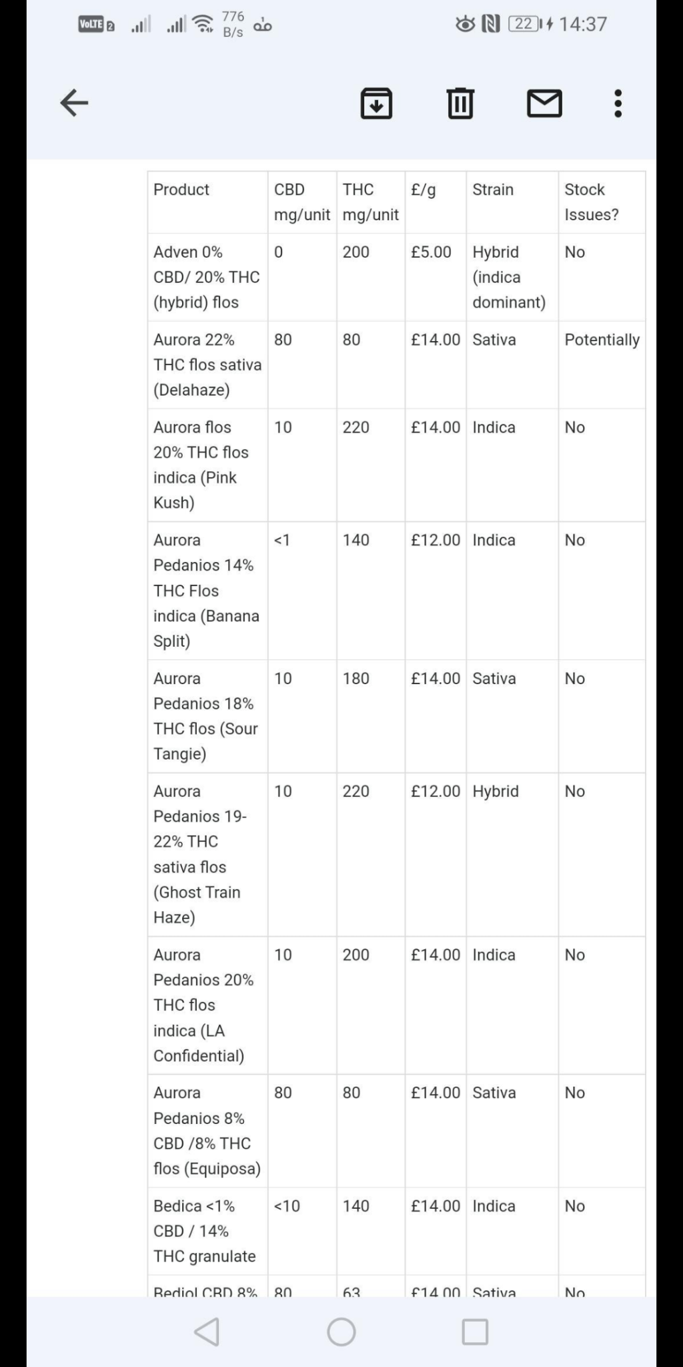The width and height of the screenshot is (683, 1367).
Task: Mark as unread with the envelope icon
Action: (x=544, y=103)
